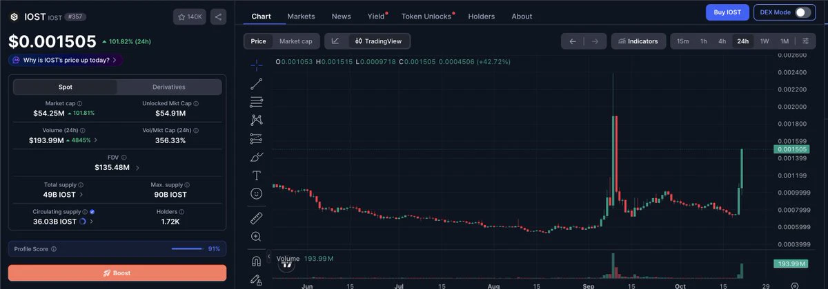Select the text annotation tool
This screenshot has height=289, width=828.
click(256, 175)
